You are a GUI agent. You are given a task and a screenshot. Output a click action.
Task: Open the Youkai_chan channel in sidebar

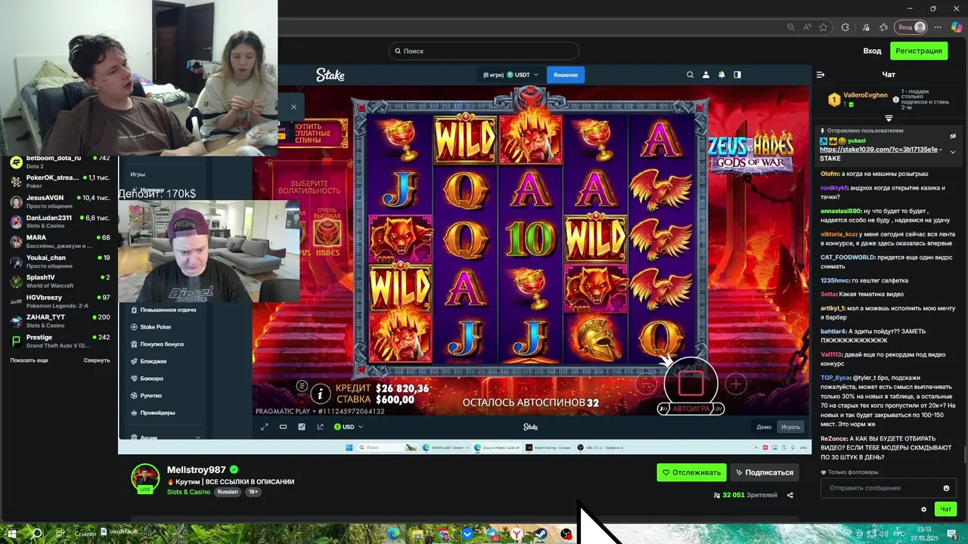click(59, 261)
